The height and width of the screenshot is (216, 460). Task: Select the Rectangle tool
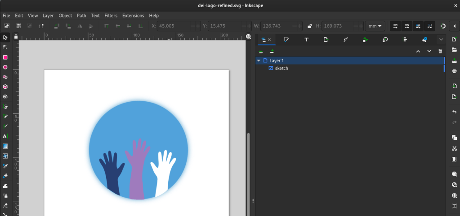click(5, 57)
